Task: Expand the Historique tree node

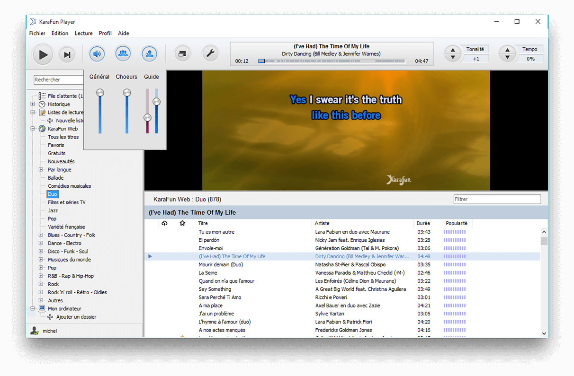Action: pyautogui.click(x=33, y=104)
